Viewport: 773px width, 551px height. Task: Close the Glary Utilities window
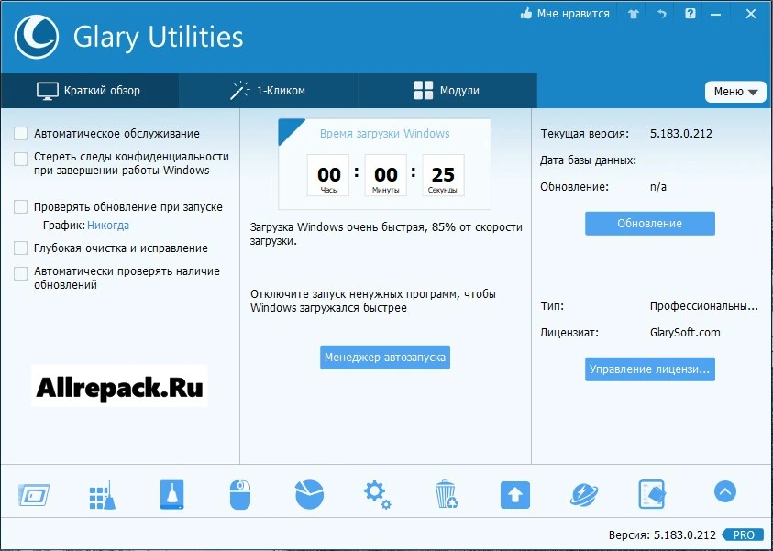(751, 14)
